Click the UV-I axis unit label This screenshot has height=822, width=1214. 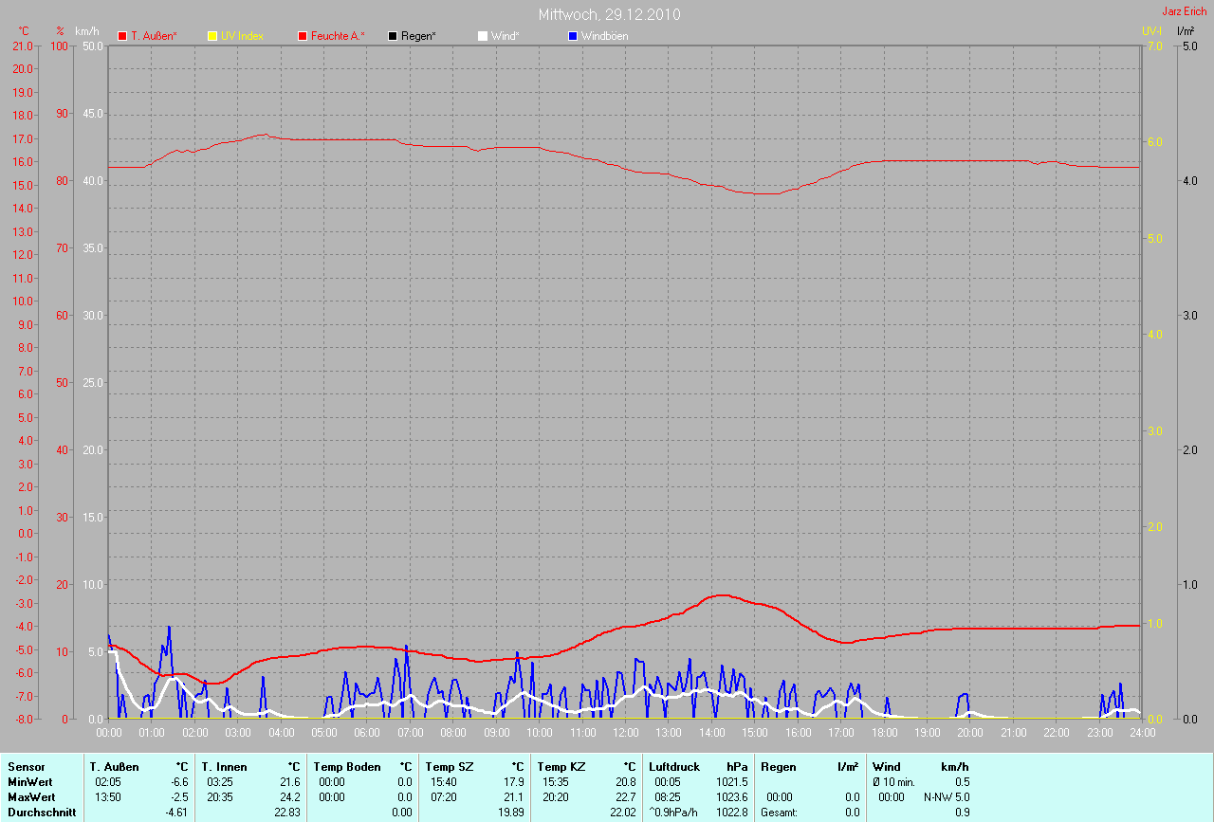click(x=1151, y=31)
